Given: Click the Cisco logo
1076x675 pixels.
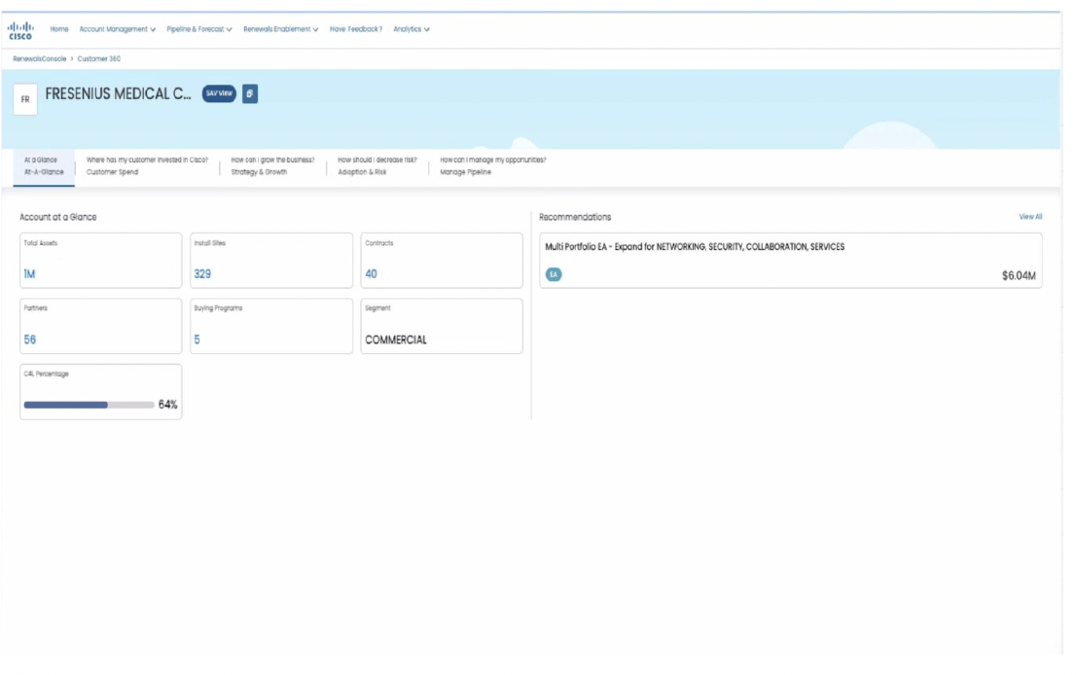Looking at the screenshot, I should coord(19,30).
